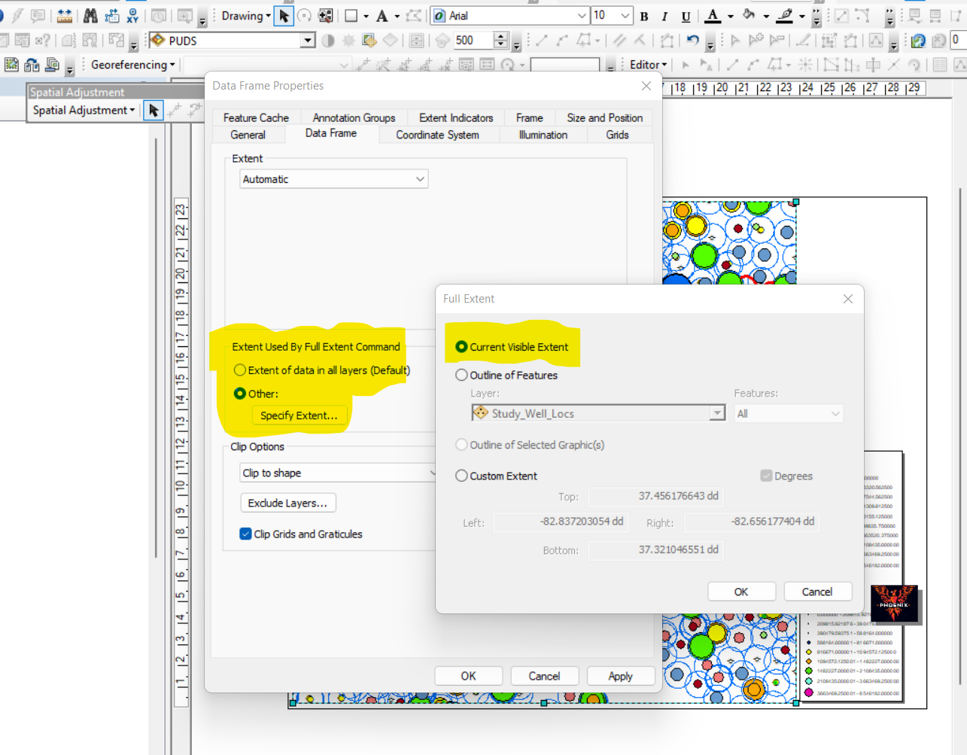
Task: Switch to the Coordinate System tab
Action: [x=439, y=135]
